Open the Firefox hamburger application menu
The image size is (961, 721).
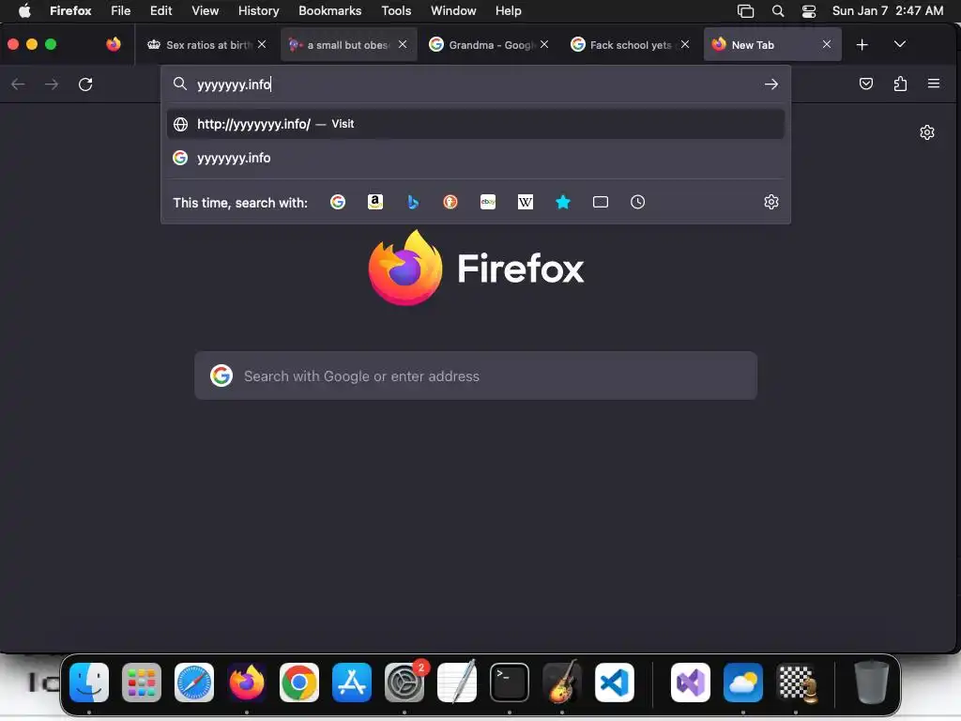coord(934,84)
